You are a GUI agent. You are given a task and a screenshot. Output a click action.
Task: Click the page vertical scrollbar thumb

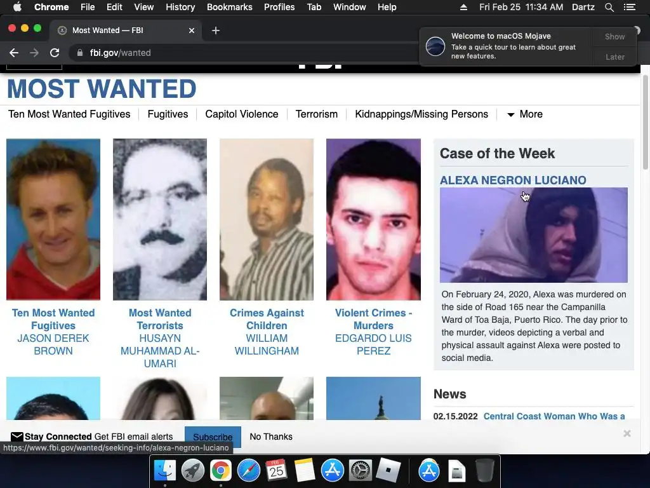pos(645,123)
